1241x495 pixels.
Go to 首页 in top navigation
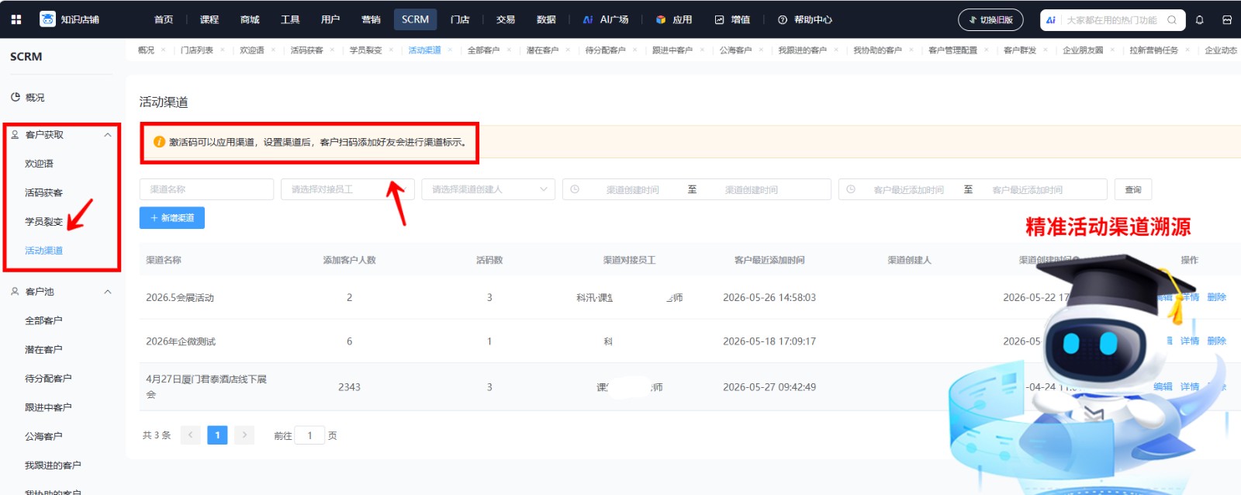pyautogui.click(x=164, y=19)
